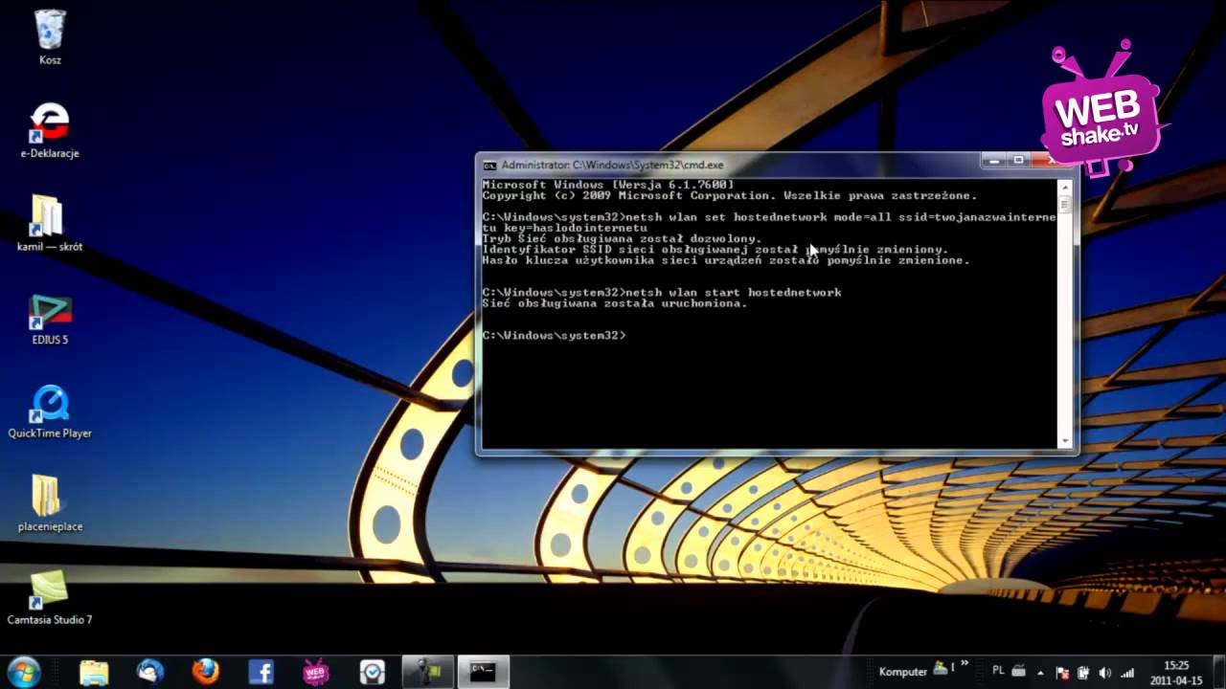Open the power plug battery tray icon
1226x689 pixels.
pyautogui.click(x=1084, y=673)
